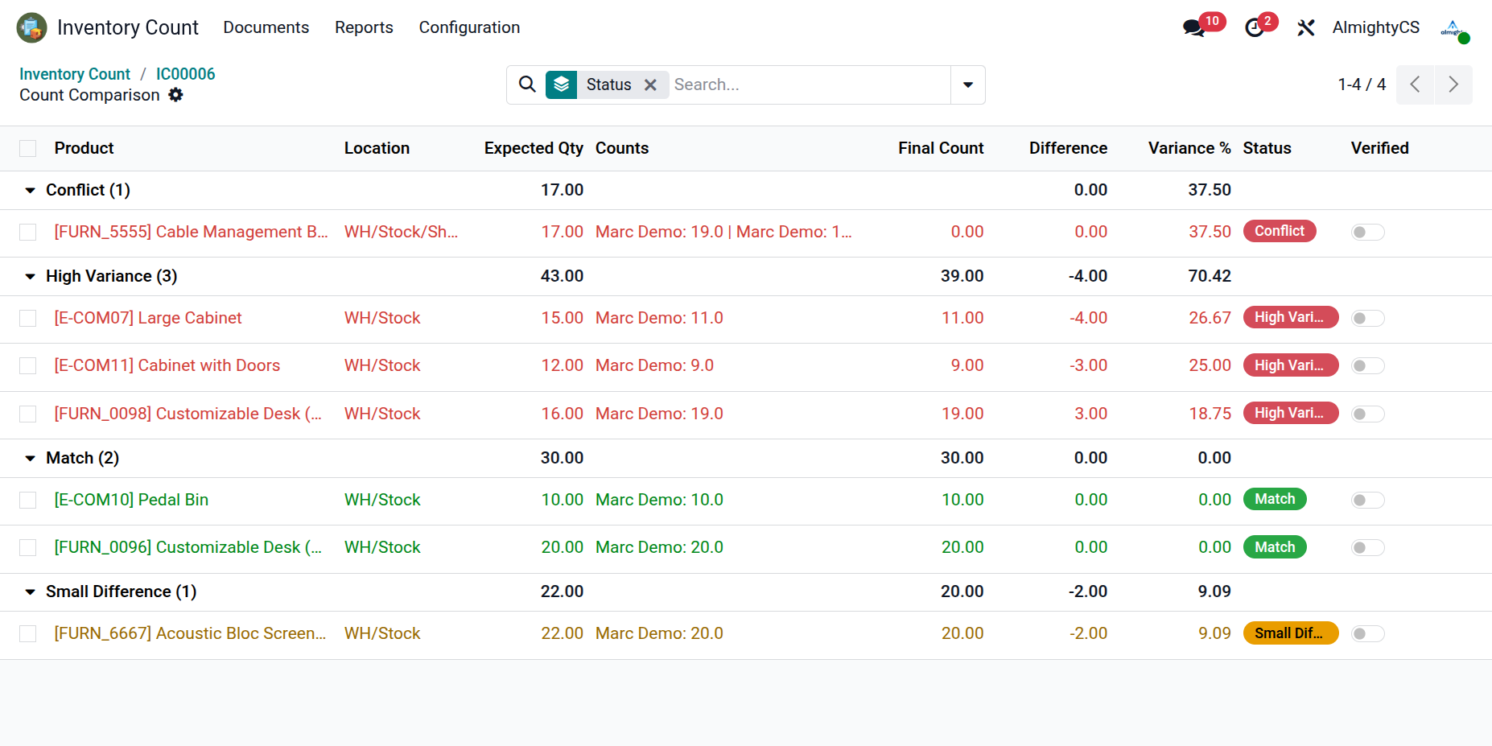Toggle Verified for FURN_0096 Customizable Desk

(1367, 547)
